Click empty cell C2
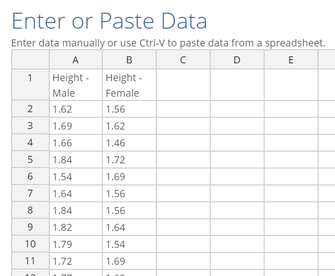The width and height of the screenshot is (335, 276). coord(183,109)
